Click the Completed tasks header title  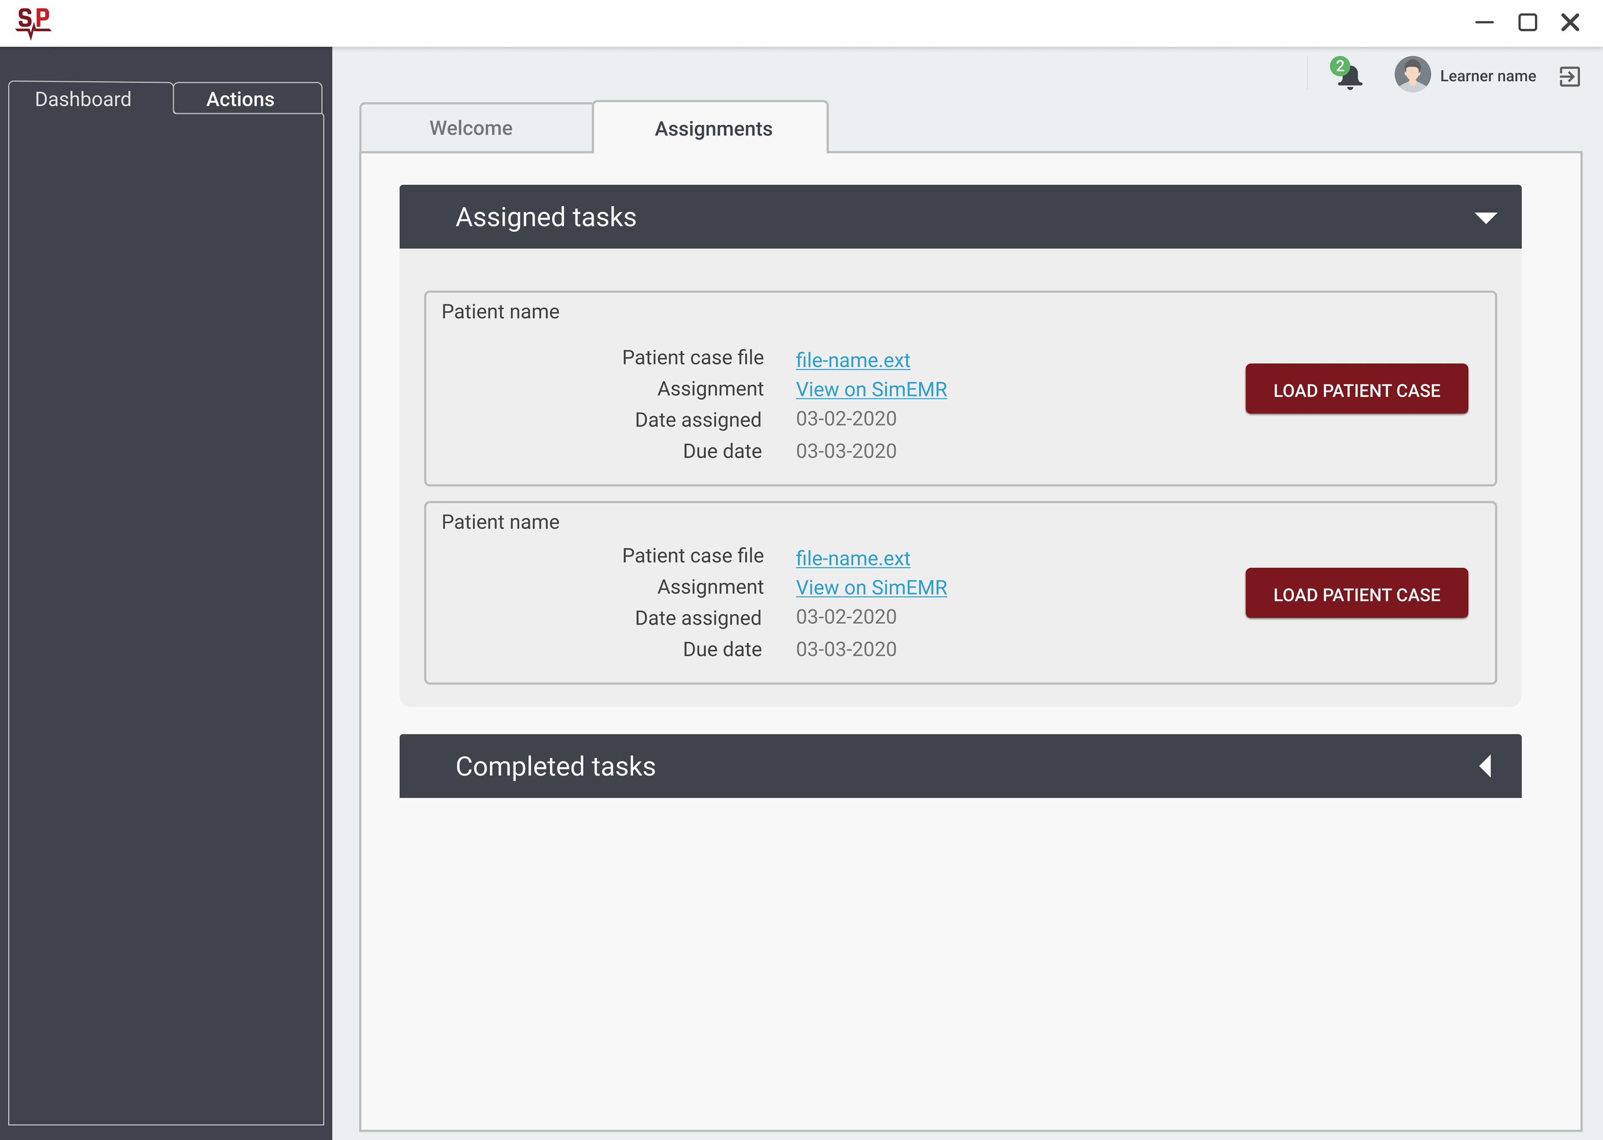click(555, 766)
